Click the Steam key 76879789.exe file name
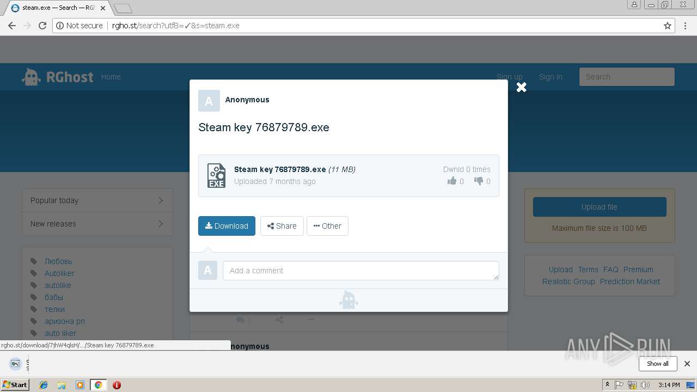The width and height of the screenshot is (697, 392). click(280, 169)
